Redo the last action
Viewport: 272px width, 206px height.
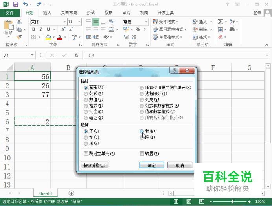pyautogui.click(x=39, y=4)
